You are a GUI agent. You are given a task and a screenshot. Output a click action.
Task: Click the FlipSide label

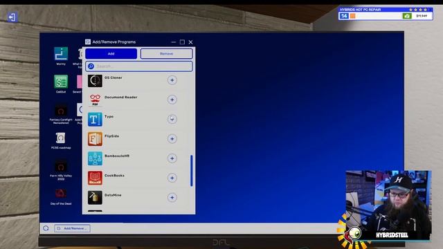tap(111, 136)
